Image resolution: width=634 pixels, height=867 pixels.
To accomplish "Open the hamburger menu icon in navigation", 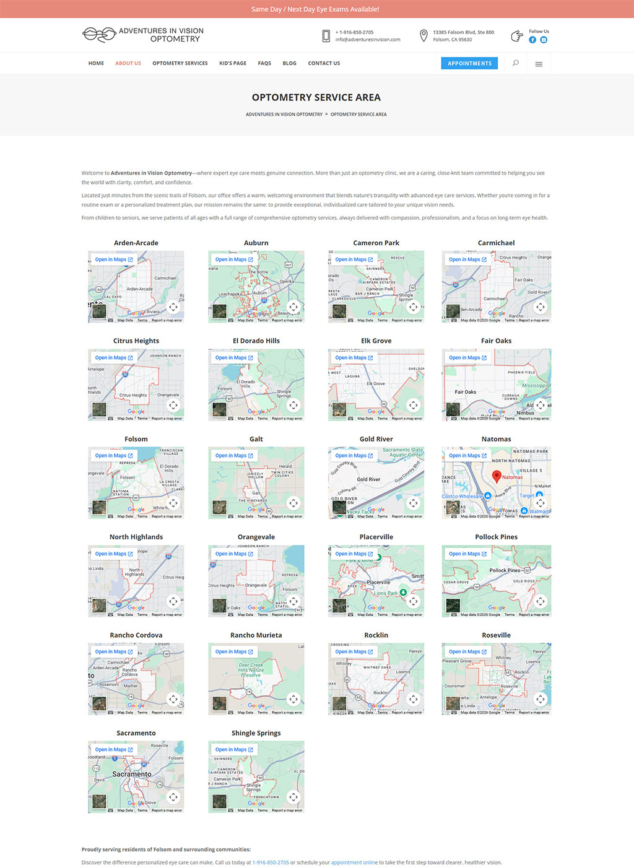I will point(539,64).
